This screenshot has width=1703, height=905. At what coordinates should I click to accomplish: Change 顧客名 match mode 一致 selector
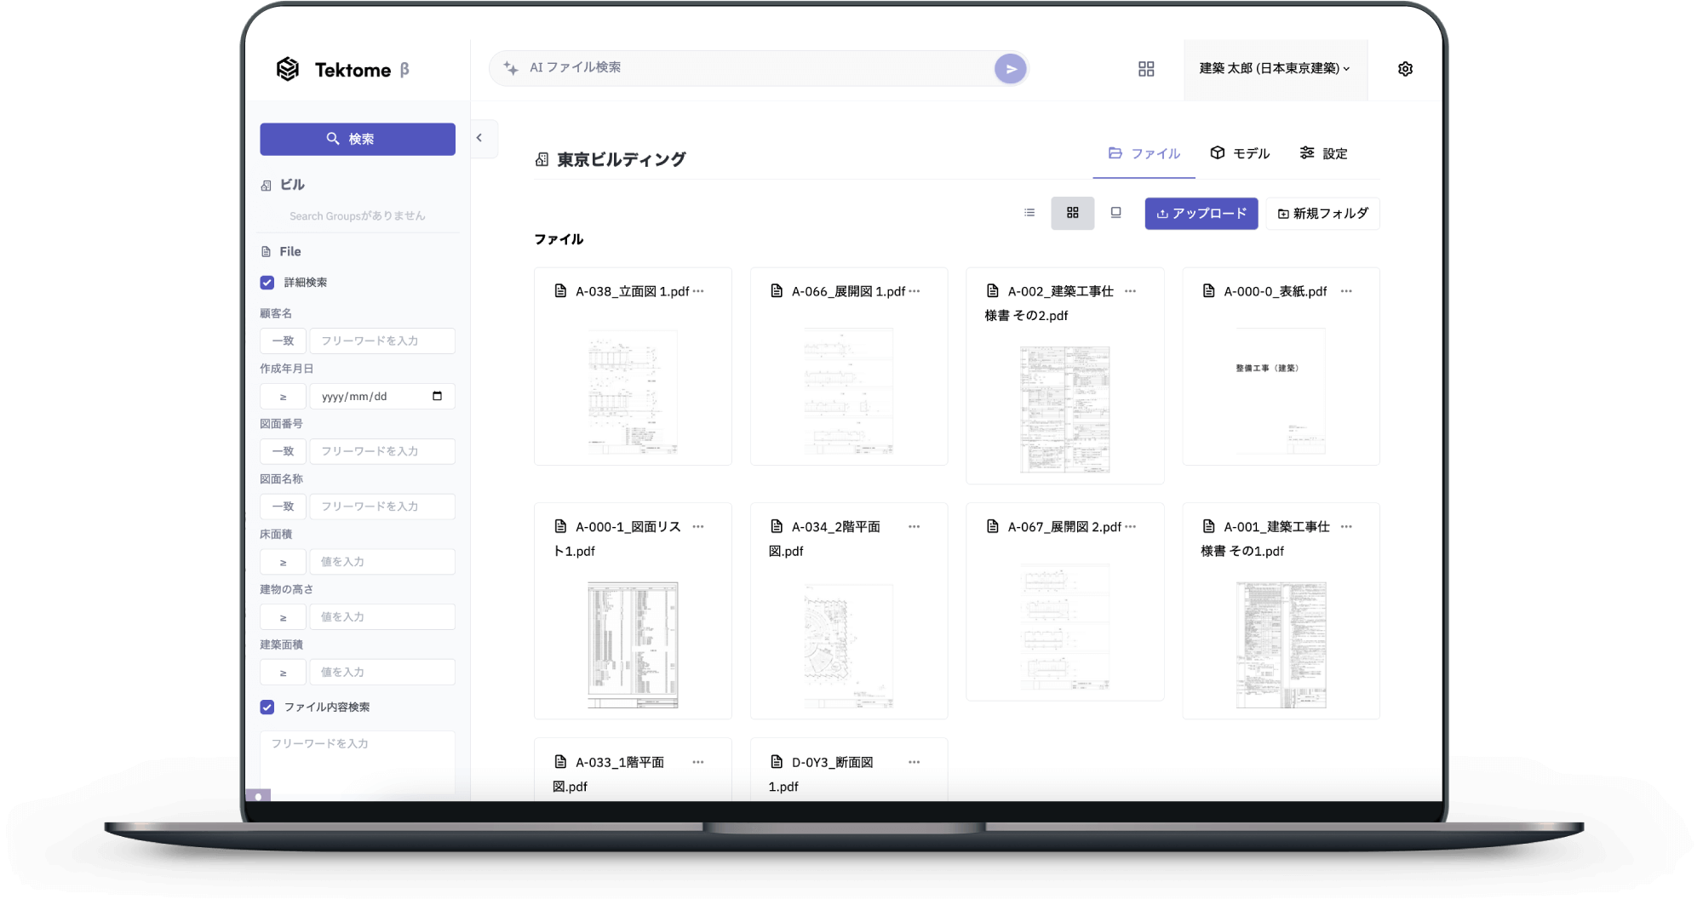283,341
